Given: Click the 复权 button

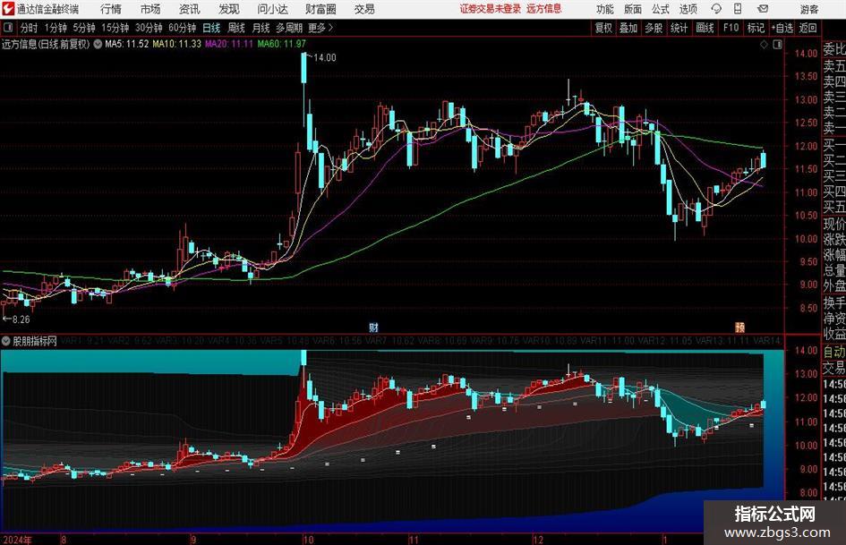Looking at the screenshot, I should pos(603,28).
